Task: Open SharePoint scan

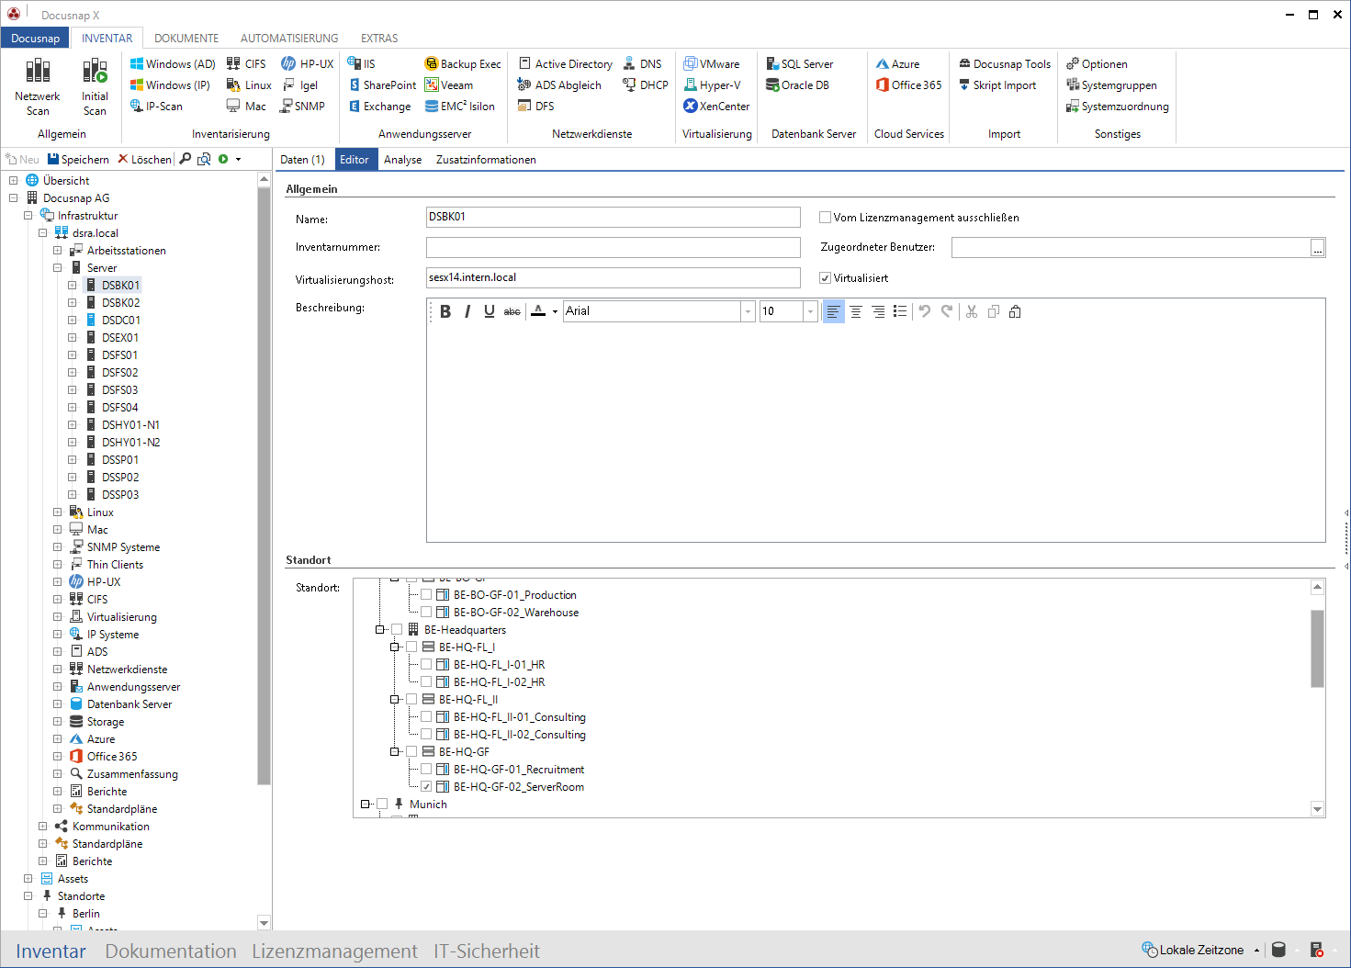Action: tap(382, 85)
